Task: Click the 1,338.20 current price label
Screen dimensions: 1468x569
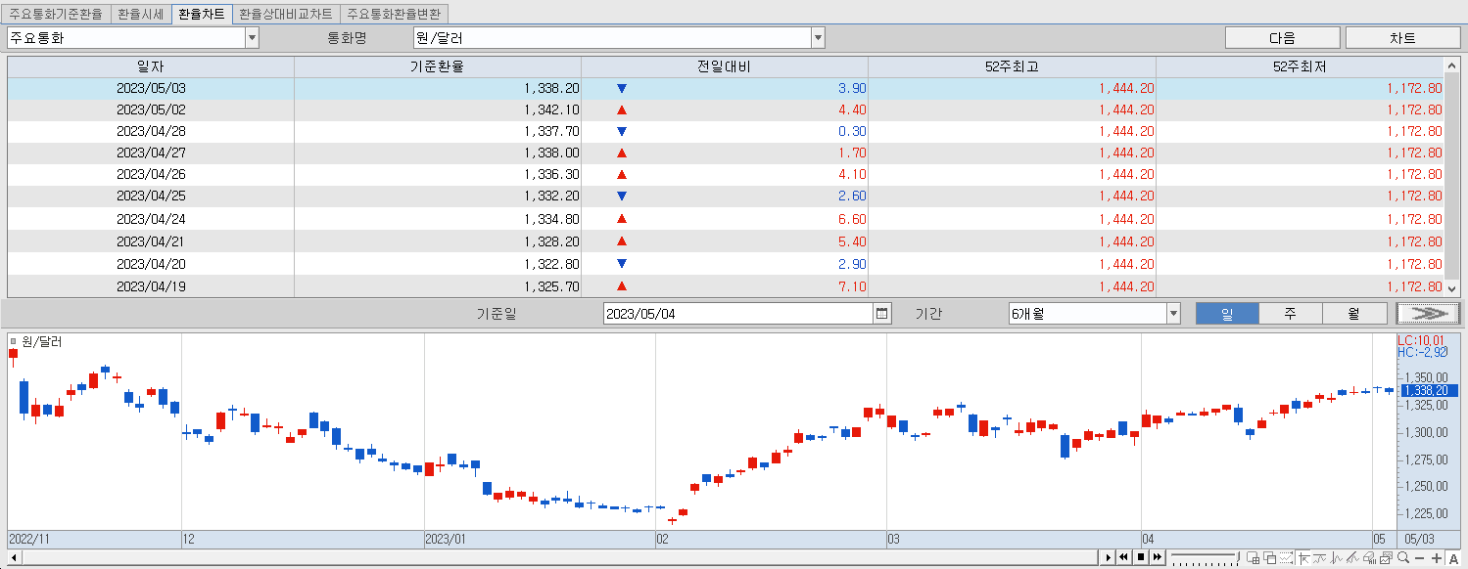Action: (1428, 390)
